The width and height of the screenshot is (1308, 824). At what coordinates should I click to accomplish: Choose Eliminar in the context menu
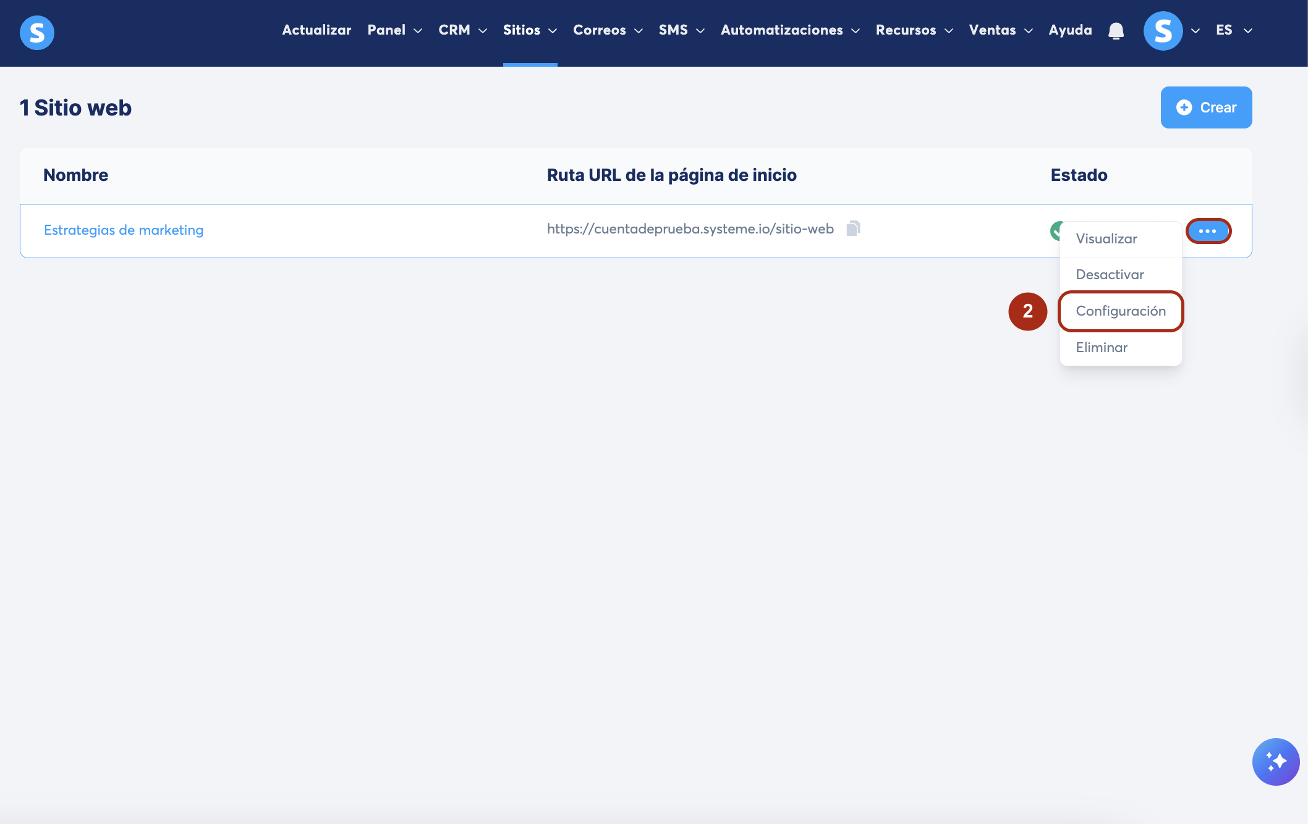[x=1102, y=347]
